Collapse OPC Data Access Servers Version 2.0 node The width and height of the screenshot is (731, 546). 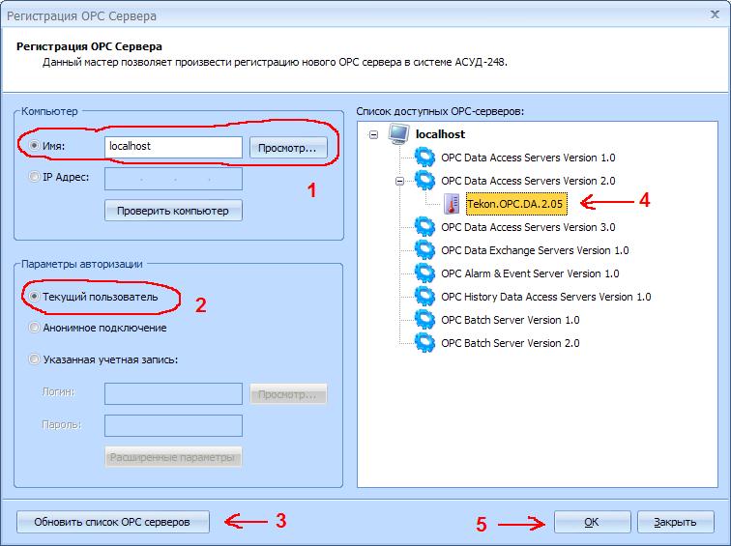click(399, 181)
